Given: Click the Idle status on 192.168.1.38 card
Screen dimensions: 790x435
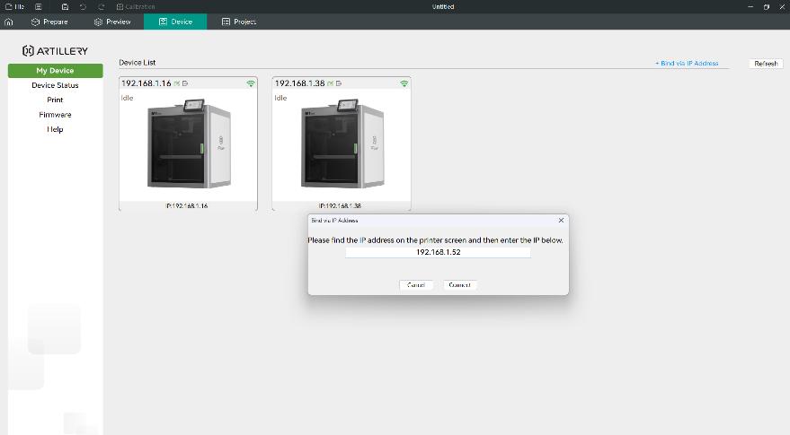Looking at the screenshot, I should (x=280, y=98).
